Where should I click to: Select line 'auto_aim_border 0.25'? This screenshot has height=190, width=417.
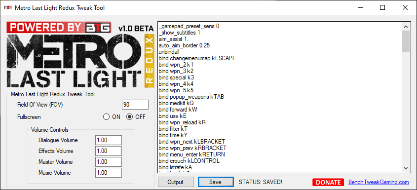(x=184, y=45)
